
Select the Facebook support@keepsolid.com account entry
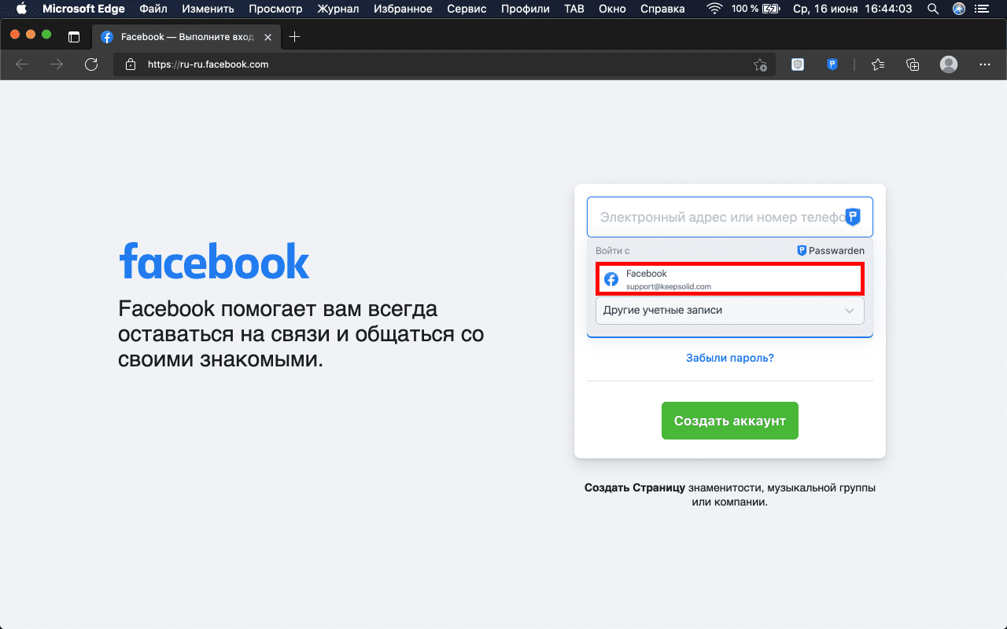[x=729, y=279]
